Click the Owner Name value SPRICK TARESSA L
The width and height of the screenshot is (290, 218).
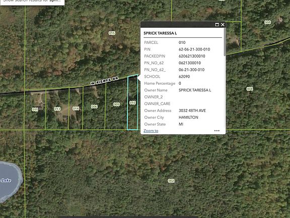(195, 90)
